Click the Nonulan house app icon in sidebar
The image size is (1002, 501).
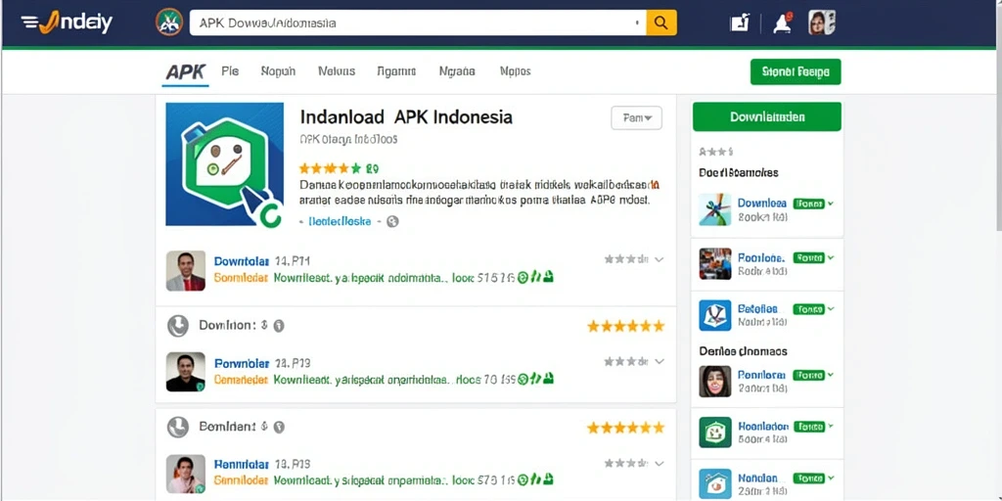[x=715, y=483]
